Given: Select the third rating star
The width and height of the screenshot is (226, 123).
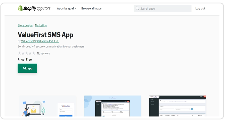Looking at the screenshot, I should point(26,53).
